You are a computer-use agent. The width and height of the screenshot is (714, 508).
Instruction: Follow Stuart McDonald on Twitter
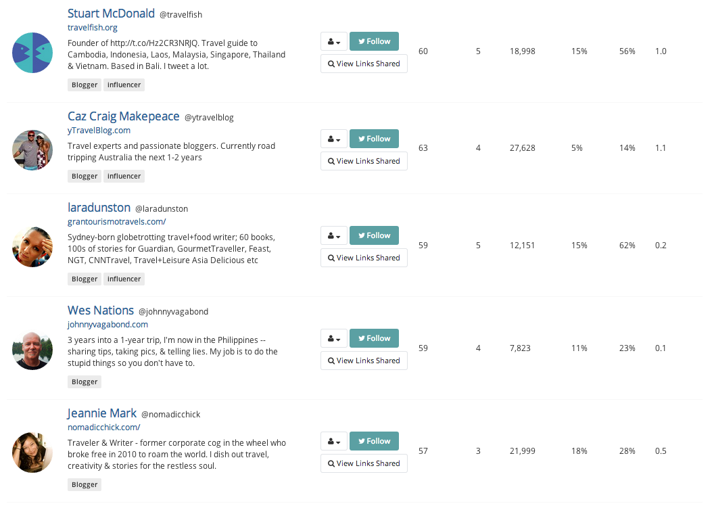[374, 41]
